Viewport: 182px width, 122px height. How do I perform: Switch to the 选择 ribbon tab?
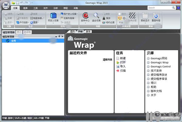[25, 8]
